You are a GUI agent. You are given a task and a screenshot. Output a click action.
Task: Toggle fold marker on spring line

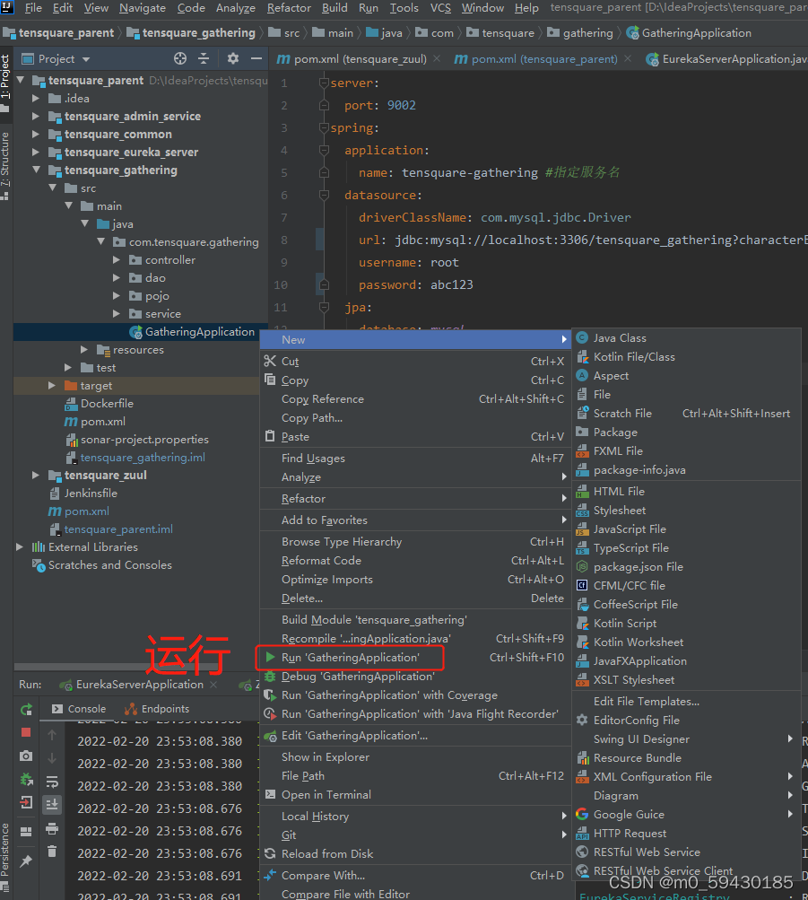pyautogui.click(x=324, y=128)
